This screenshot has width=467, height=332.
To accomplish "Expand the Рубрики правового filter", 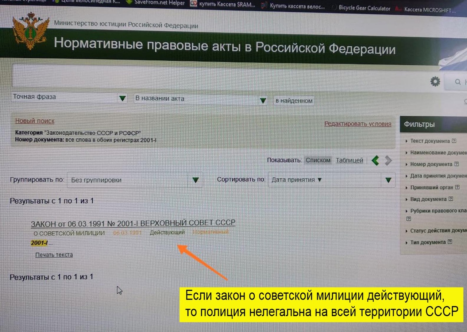I will (x=436, y=211).
